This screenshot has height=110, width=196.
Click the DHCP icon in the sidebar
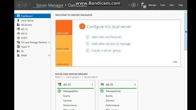(18, 38)
